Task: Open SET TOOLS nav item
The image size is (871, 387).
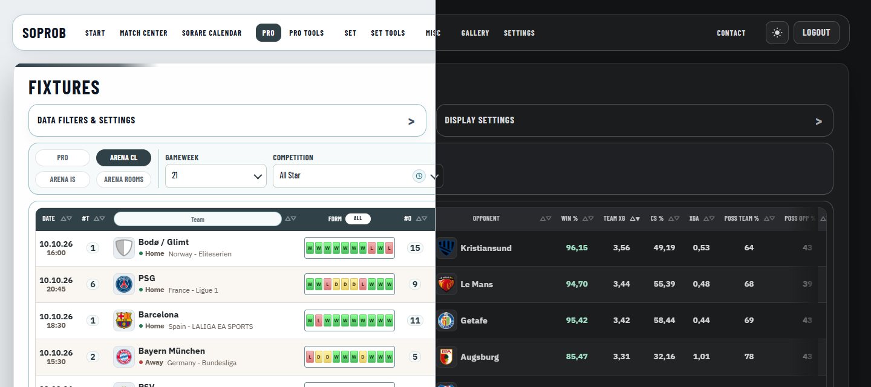Action: pyautogui.click(x=388, y=33)
